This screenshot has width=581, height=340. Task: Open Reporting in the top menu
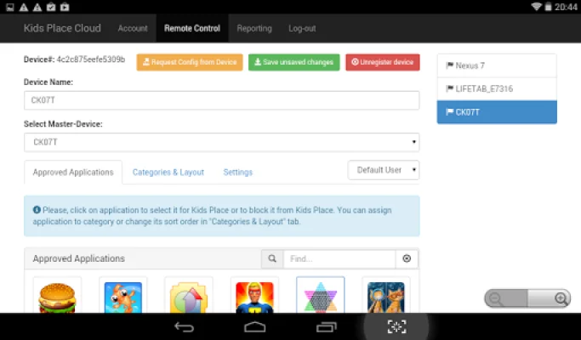[x=253, y=28]
